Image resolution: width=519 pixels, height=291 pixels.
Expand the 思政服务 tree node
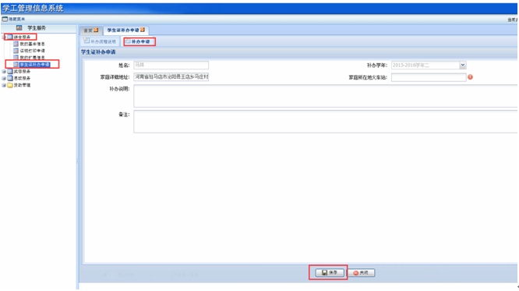pos(4,78)
